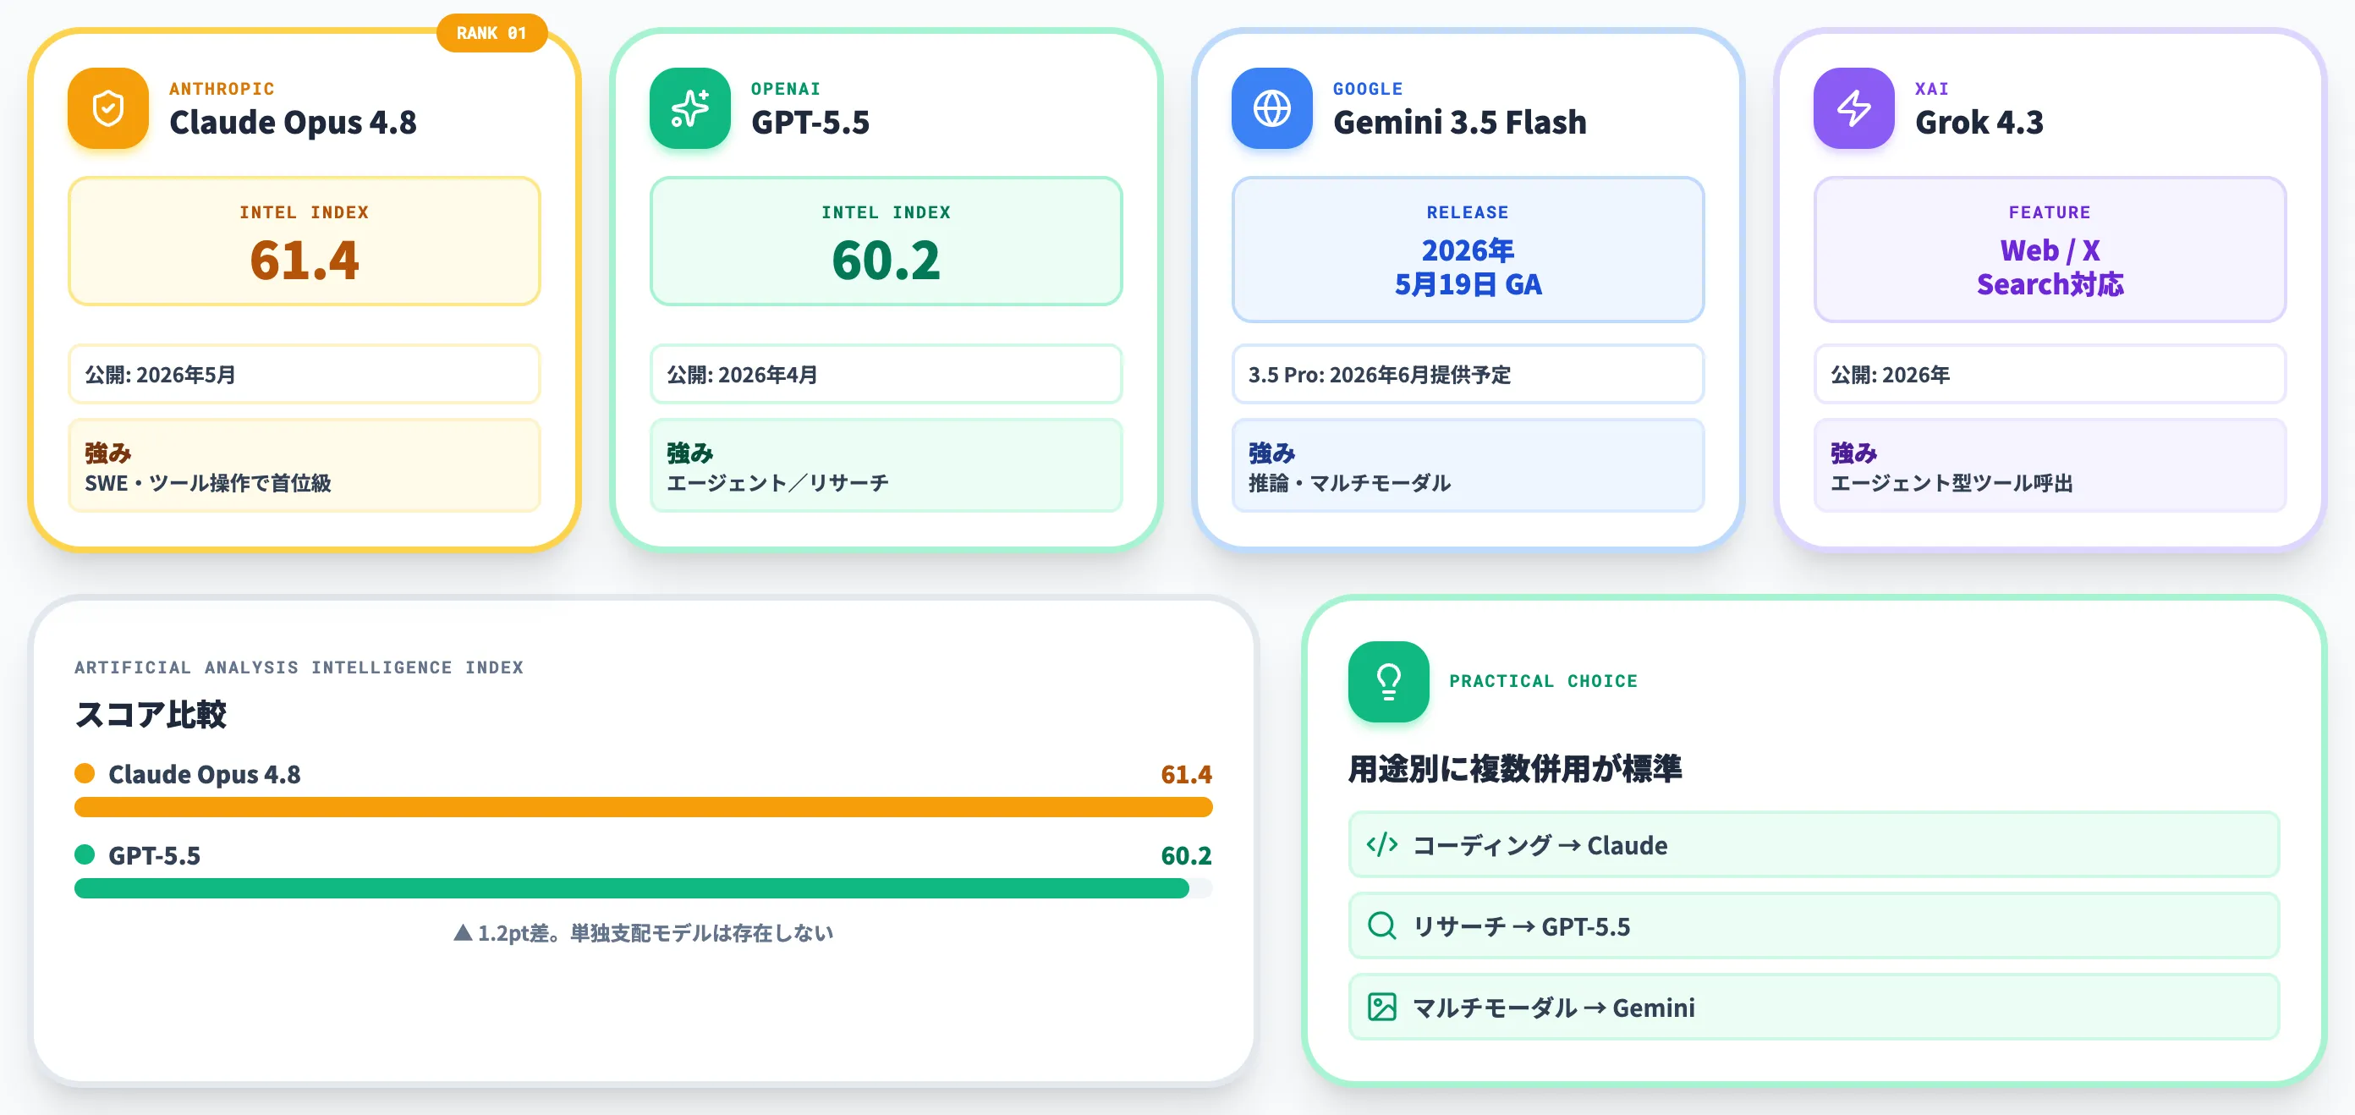Click the SWE・ツール操作で首位級 strength box
2355x1115 pixels.
tap(305, 465)
